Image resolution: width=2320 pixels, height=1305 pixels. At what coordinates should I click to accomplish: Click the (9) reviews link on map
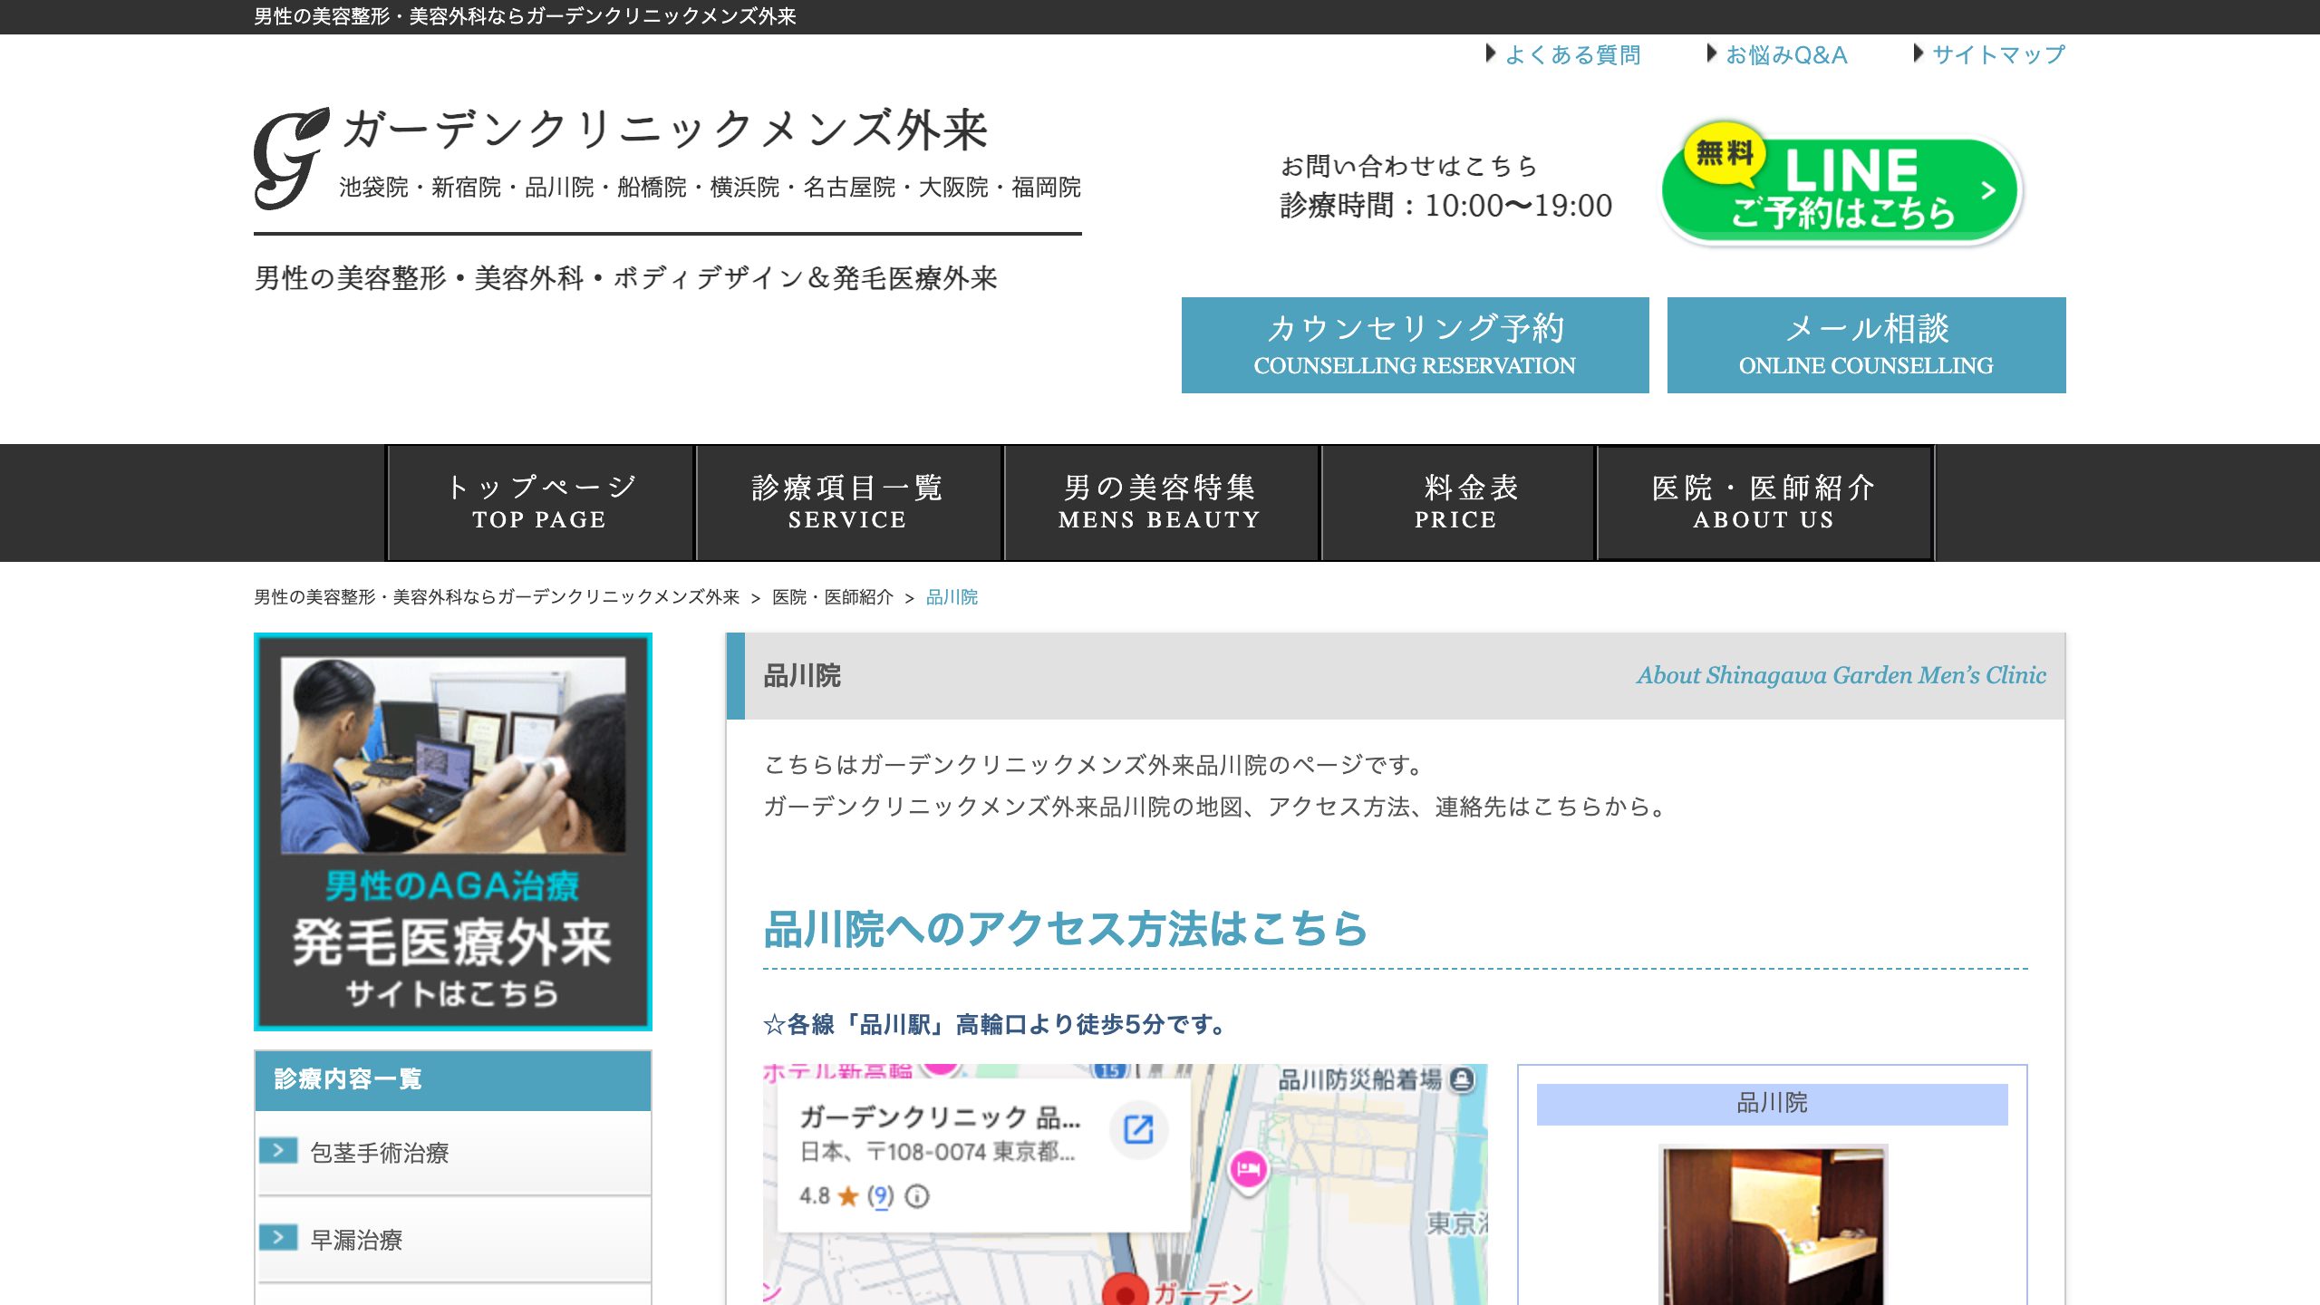(x=880, y=1196)
